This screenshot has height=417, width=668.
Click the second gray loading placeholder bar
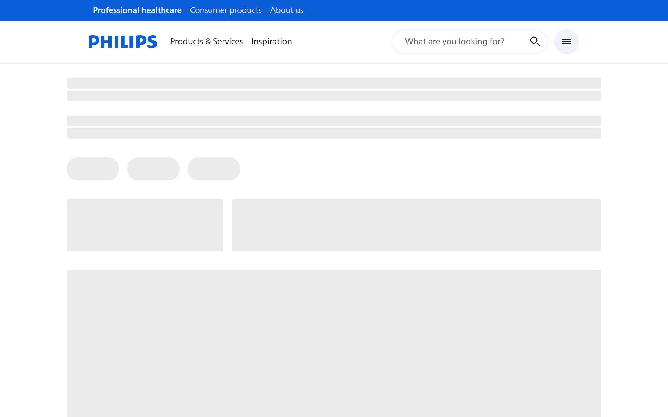334,96
